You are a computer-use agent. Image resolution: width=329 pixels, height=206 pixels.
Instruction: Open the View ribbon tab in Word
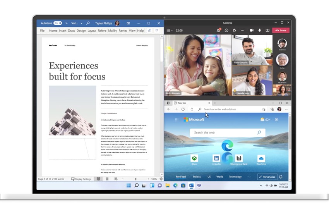point(132,31)
